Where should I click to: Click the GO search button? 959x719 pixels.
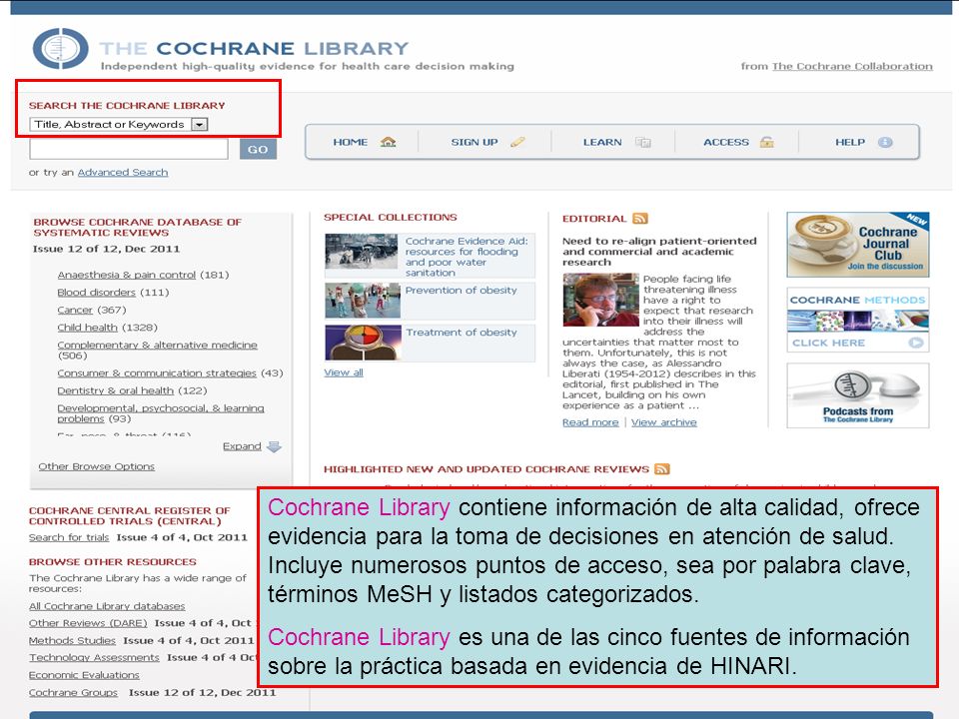258,149
